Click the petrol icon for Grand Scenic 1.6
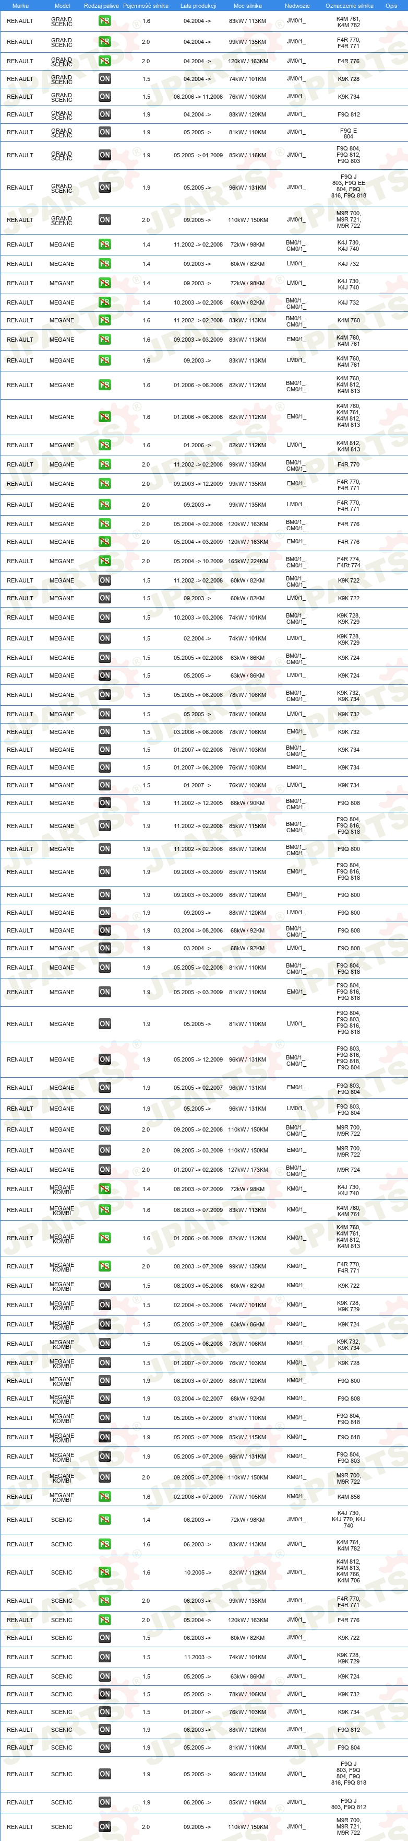 (x=105, y=21)
